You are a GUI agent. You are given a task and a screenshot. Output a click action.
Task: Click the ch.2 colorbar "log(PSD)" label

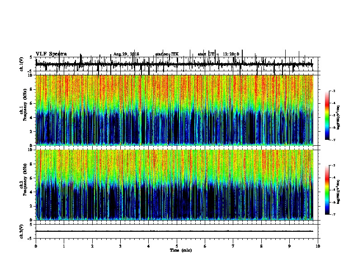[x=339, y=192]
